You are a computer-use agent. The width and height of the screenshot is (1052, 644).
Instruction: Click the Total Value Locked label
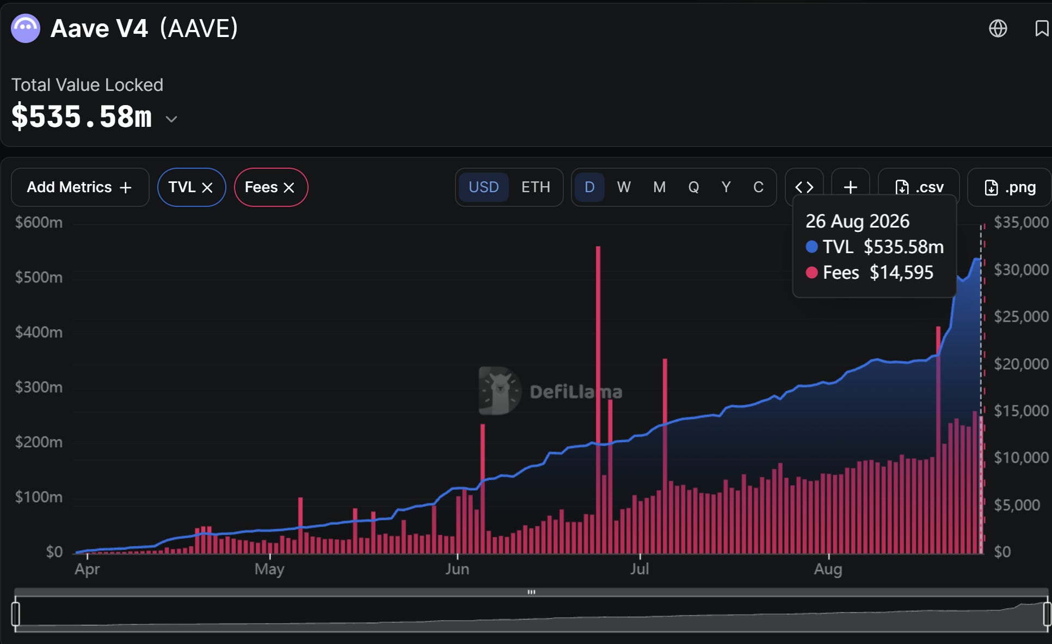87,85
